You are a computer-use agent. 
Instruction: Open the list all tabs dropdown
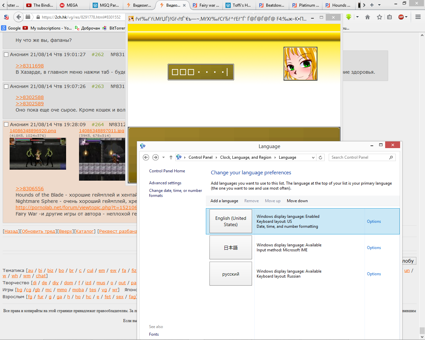(380, 5)
